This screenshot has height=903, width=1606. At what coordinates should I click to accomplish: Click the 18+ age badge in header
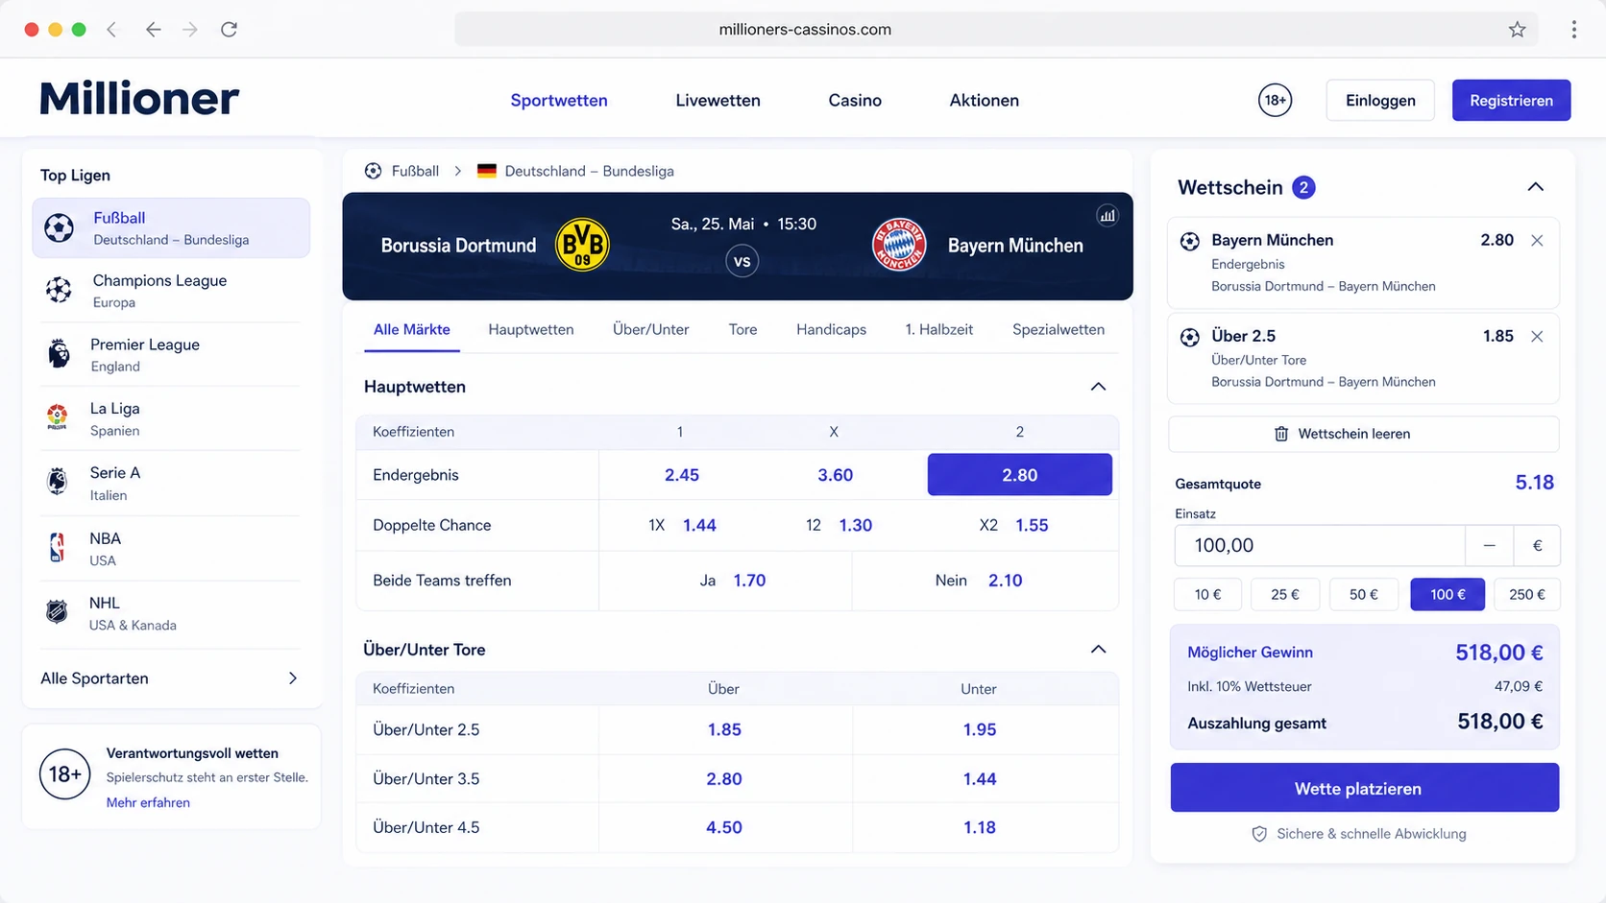pyautogui.click(x=1275, y=100)
